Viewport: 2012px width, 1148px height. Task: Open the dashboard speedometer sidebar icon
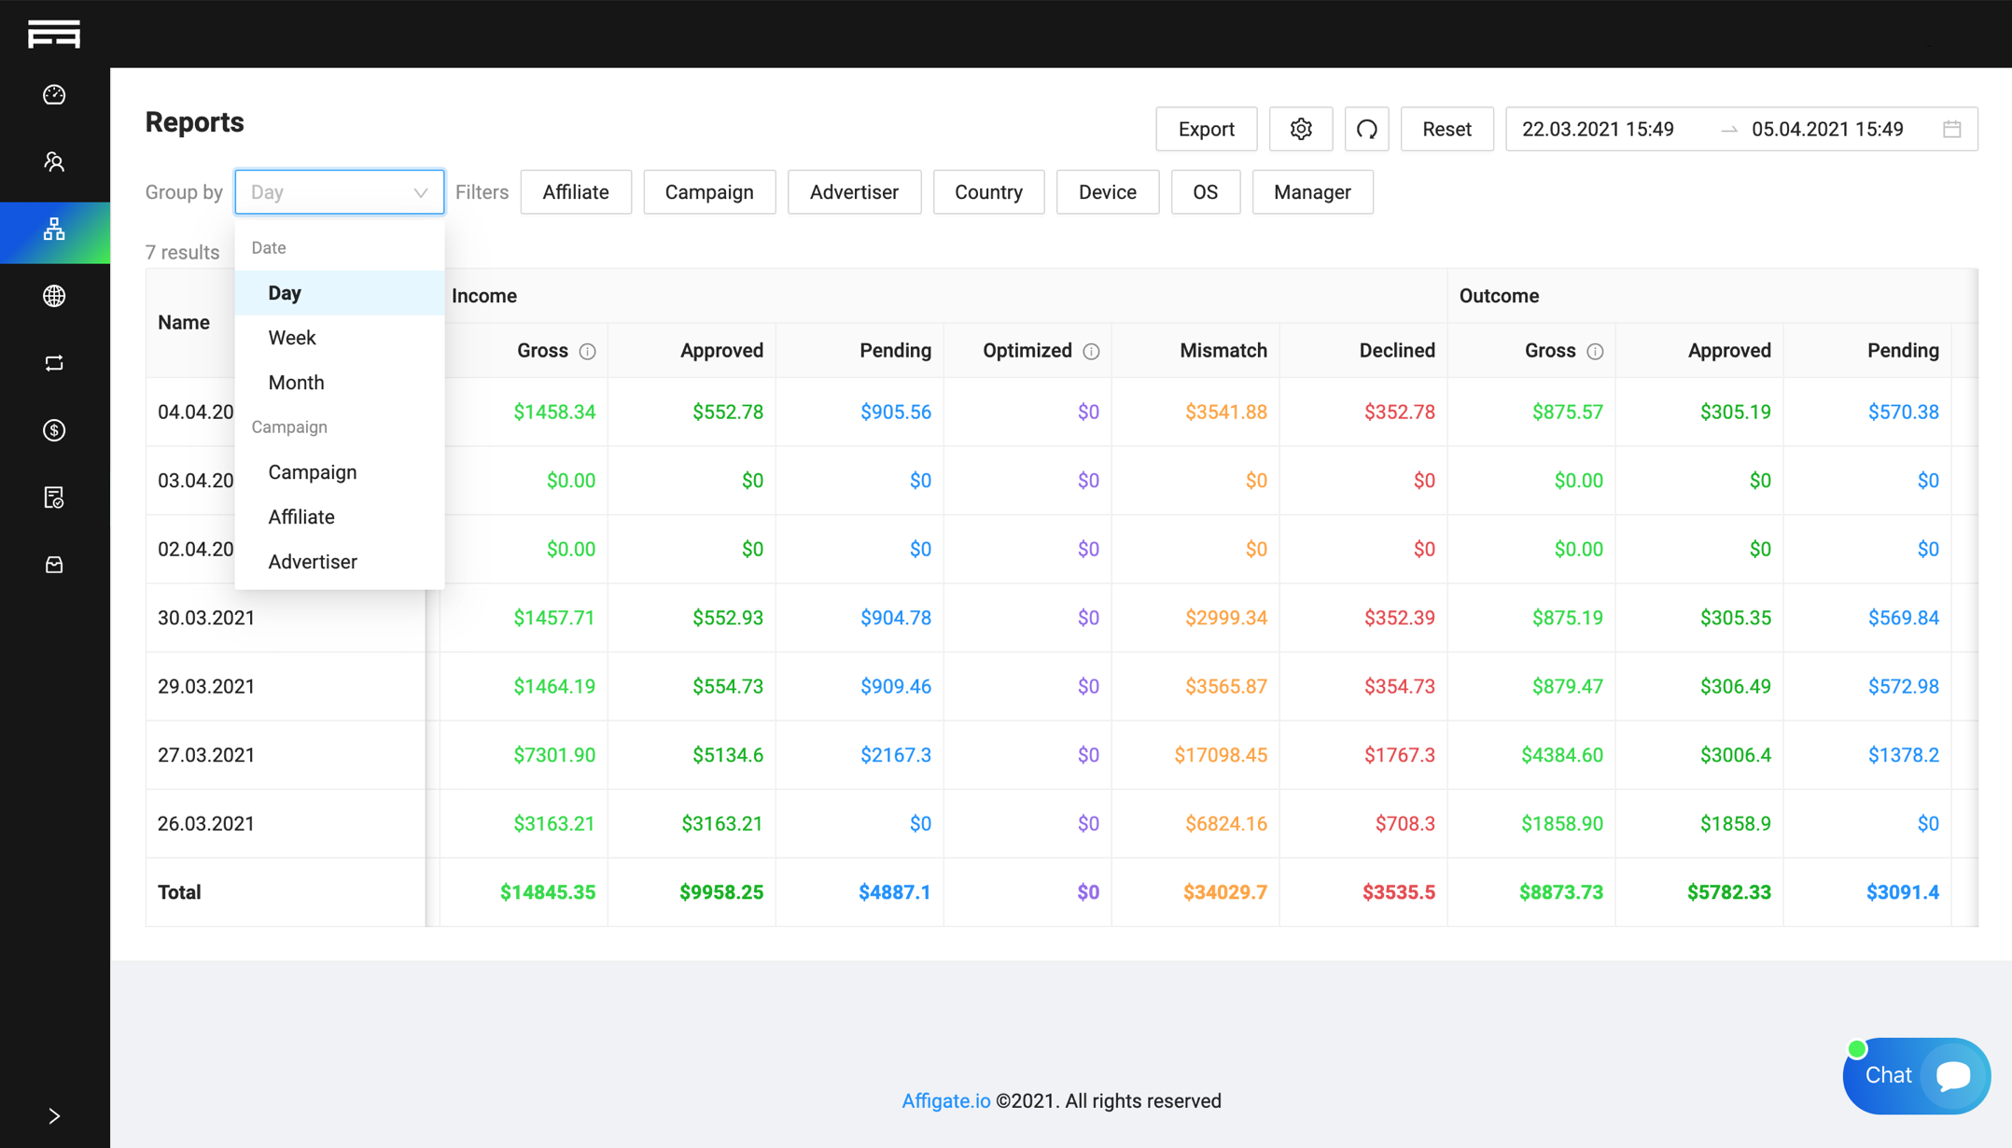[x=54, y=94]
